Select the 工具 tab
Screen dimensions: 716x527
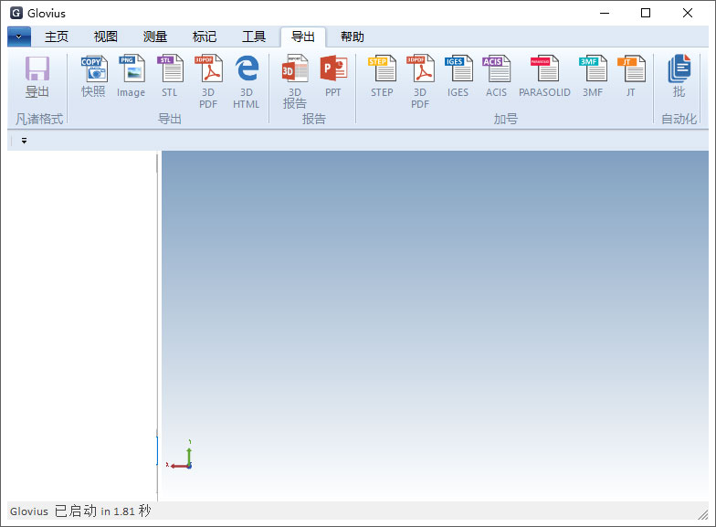(254, 37)
